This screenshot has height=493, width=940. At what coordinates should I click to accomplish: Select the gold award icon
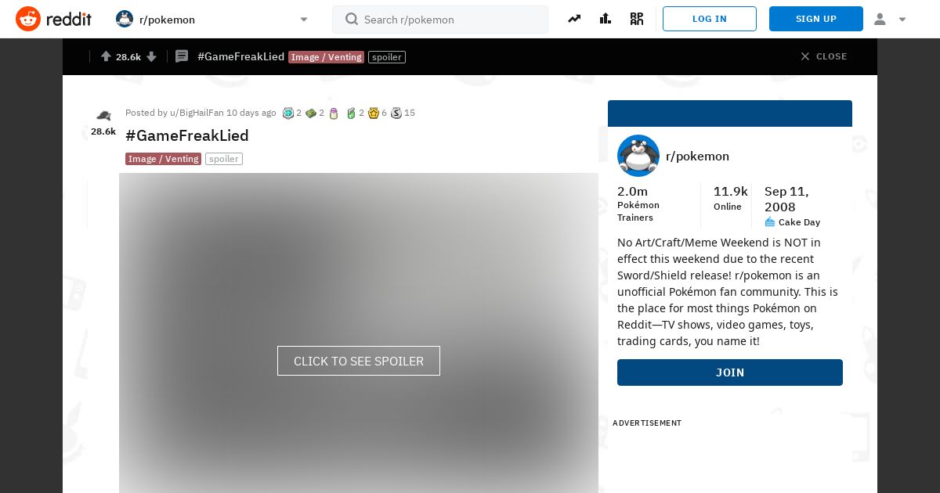coord(374,113)
